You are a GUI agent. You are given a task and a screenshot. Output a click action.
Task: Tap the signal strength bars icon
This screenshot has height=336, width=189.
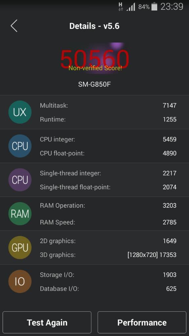[131, 7]
